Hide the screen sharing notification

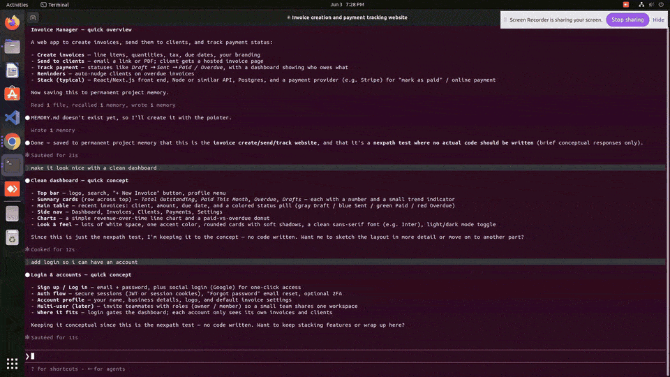click(658, 20)
